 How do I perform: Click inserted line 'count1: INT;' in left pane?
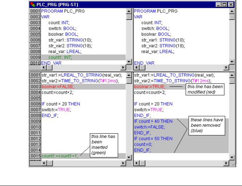60,57
